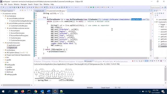Collapse the src/main/java folder

(3, 16)
